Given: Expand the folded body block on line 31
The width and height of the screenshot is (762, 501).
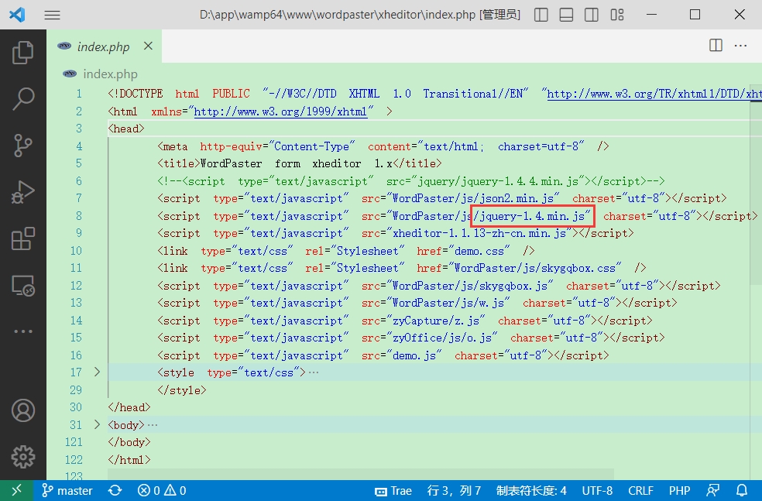Looking at the screenshot, I should 97,425.
